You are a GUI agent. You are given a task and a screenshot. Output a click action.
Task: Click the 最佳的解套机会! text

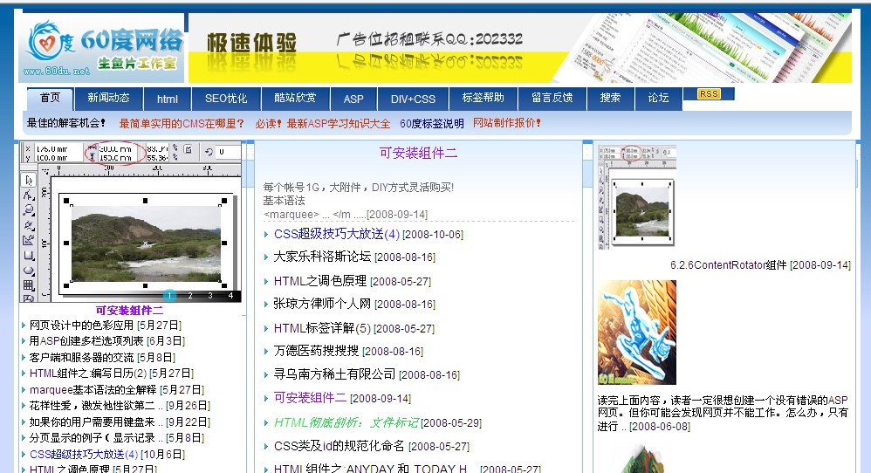coord(66,123)
